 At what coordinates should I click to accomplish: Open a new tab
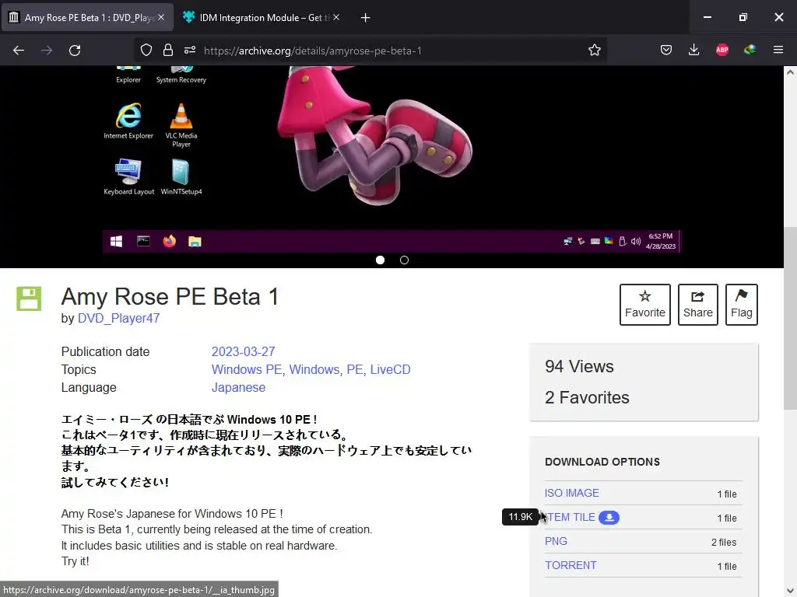click(365, 18)
